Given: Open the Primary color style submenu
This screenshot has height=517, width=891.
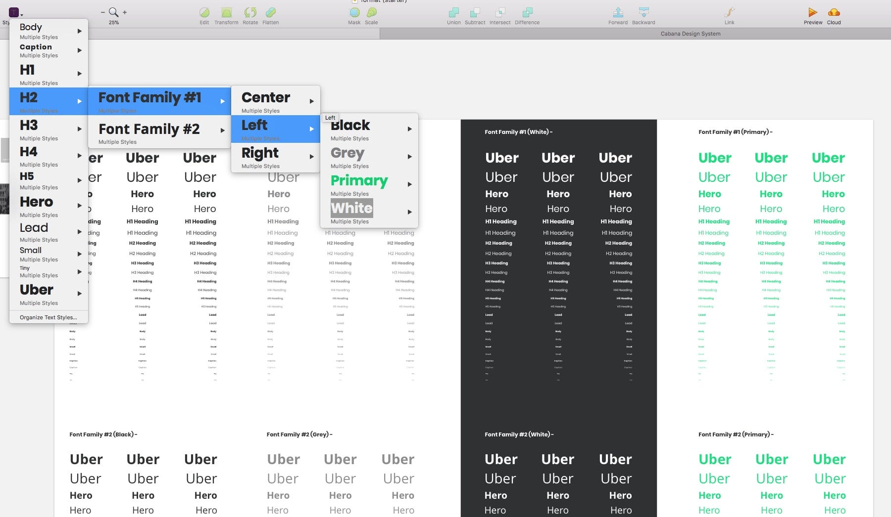Looking at the screenshot, I should (x=369, y=184).
